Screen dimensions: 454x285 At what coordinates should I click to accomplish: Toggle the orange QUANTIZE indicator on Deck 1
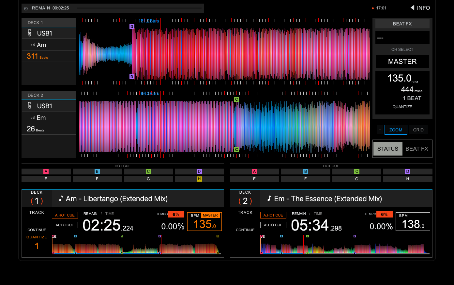coord(37,237)
